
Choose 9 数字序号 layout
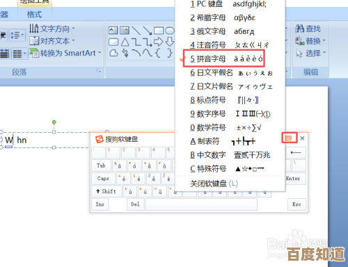pos(230,114)
